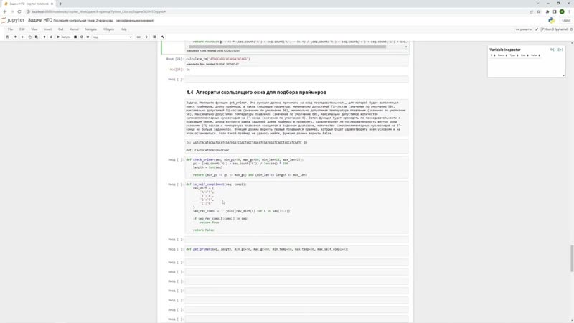Open the cell type dropdown in the toolbar
Viewport: 574px width, 323px height.
pos(112,37)
